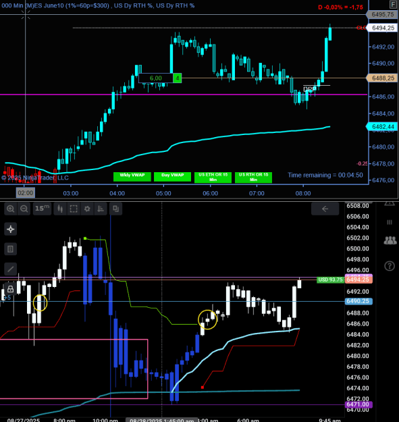Click the 6508.00 price axis label
This screenshot has width=399, height=422.
358,206
